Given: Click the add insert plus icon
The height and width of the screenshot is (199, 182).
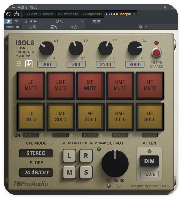Looking at the screenshot, I should coord(14,7).
